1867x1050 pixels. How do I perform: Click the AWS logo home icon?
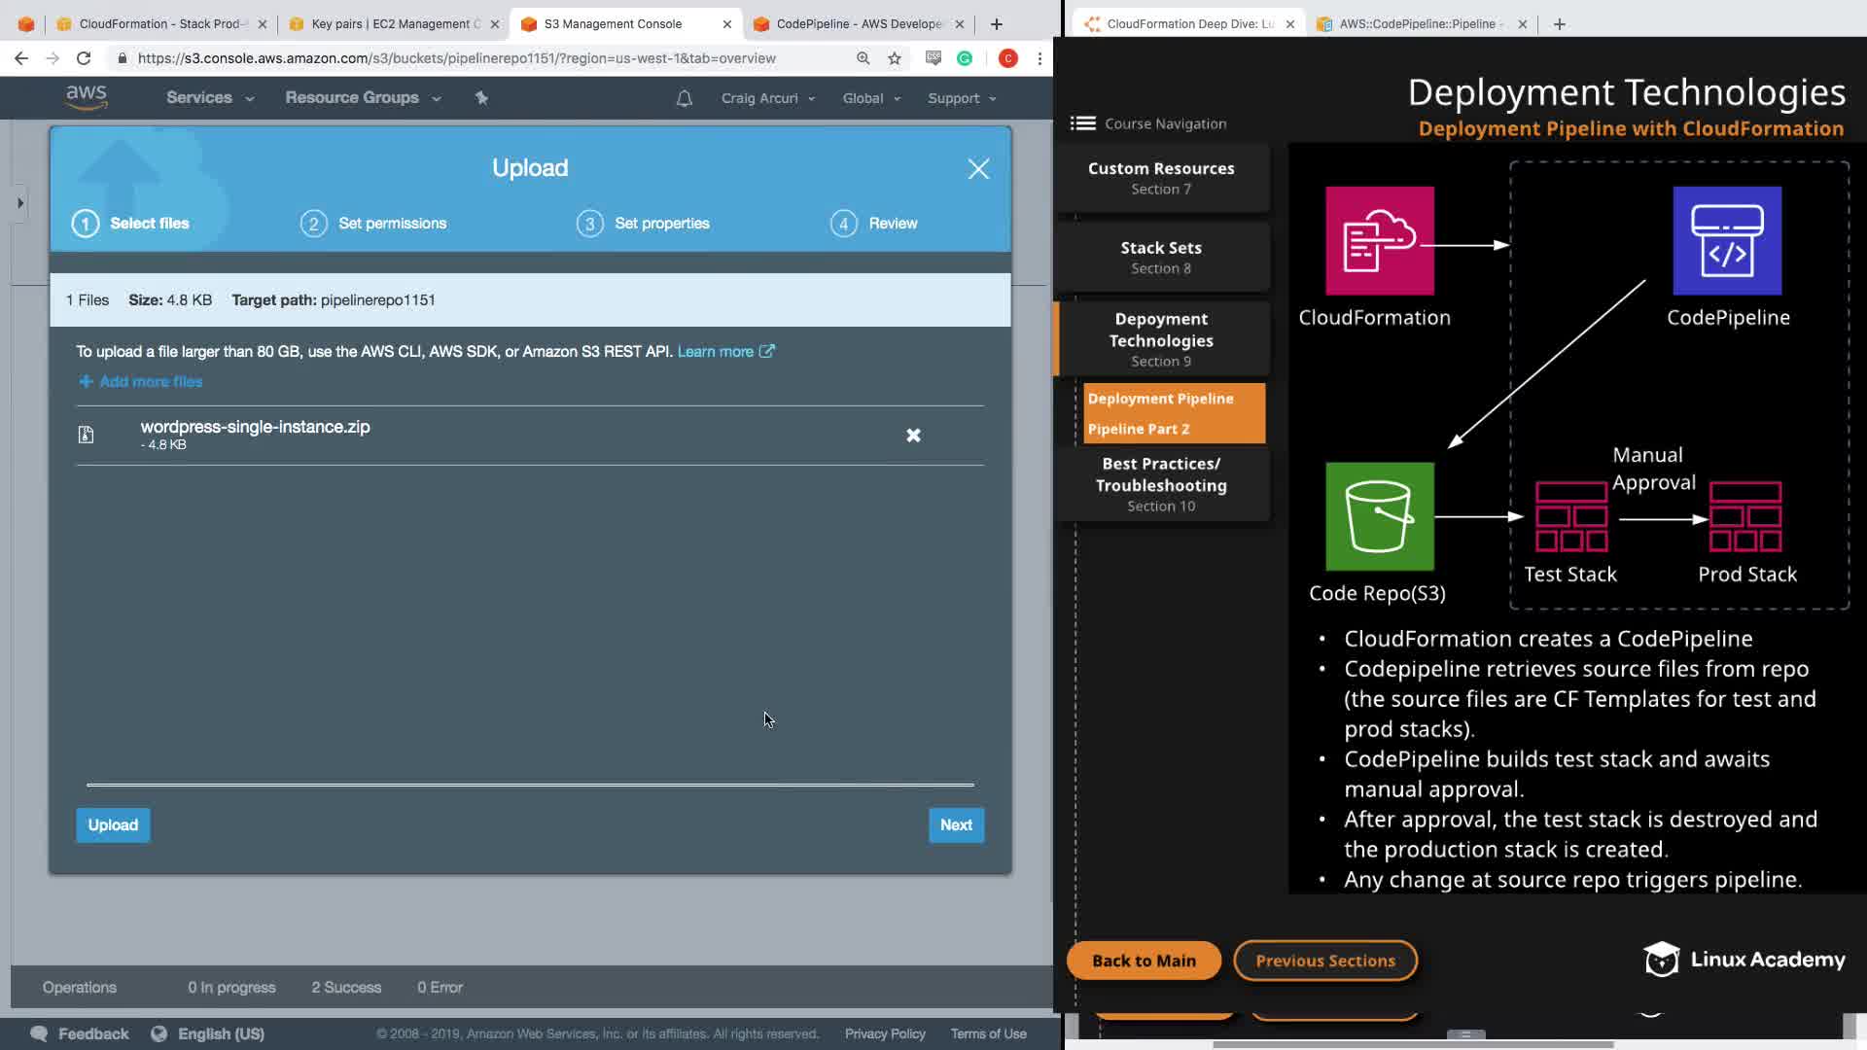pyautogui.click(x=86, y=97)
